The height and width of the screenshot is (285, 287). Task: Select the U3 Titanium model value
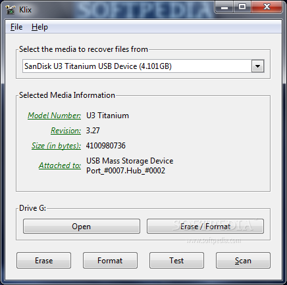(107, 116)
